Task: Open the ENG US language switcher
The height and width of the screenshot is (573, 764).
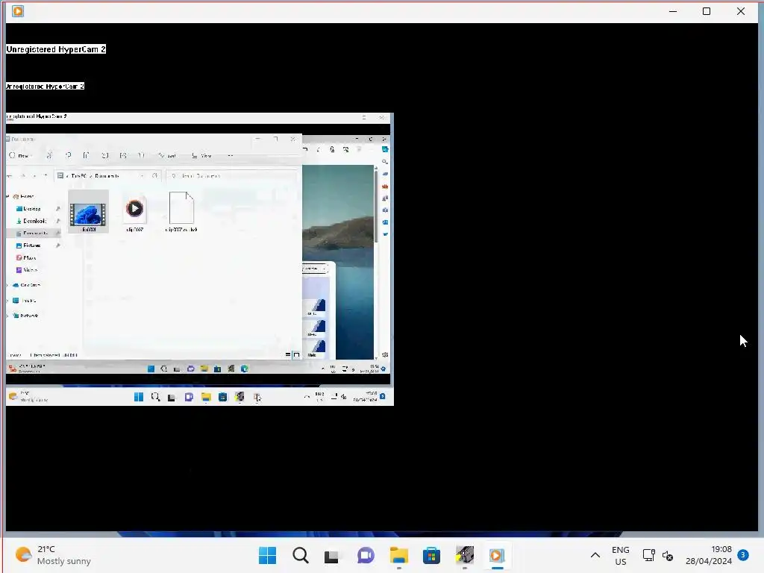Action: [x=620, y=555]
